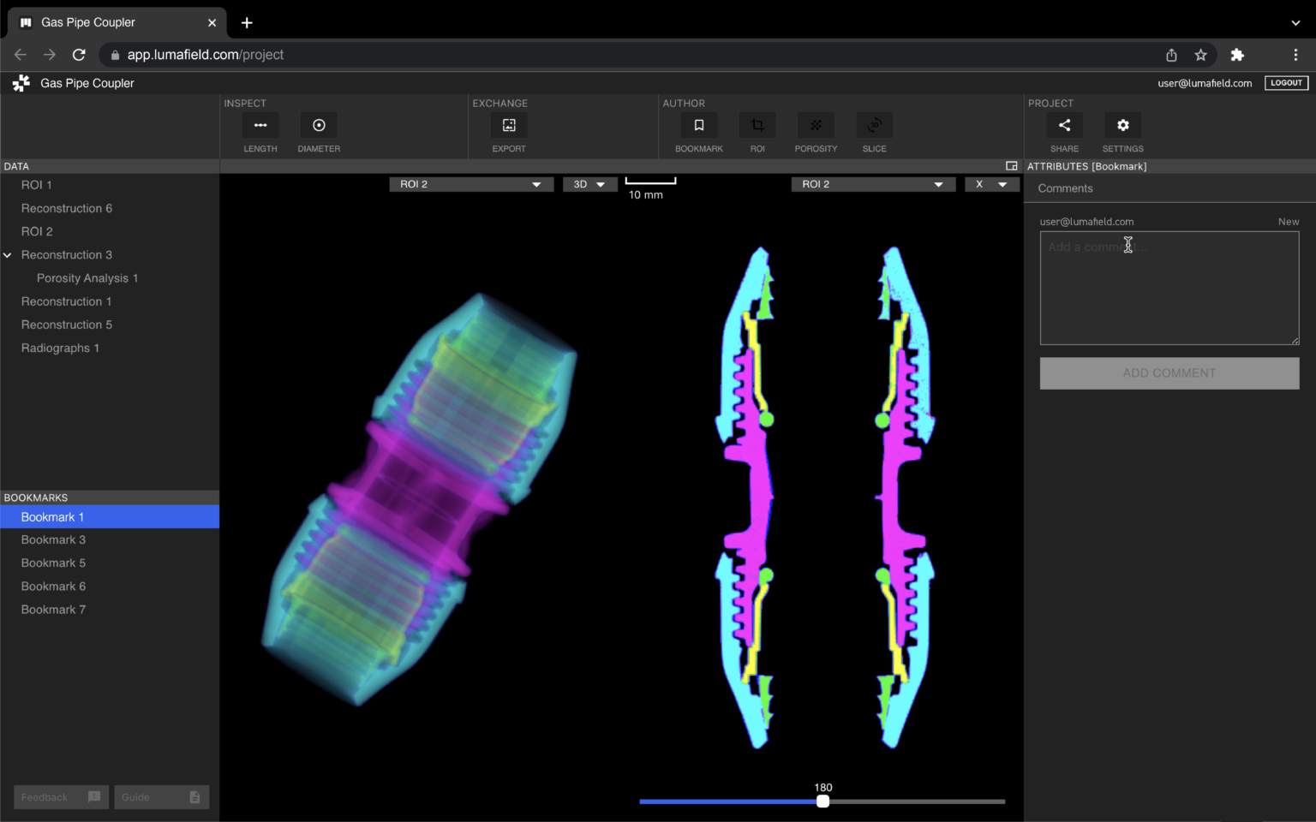
Task: Click the Share project icon
Action: point(1064,126)
